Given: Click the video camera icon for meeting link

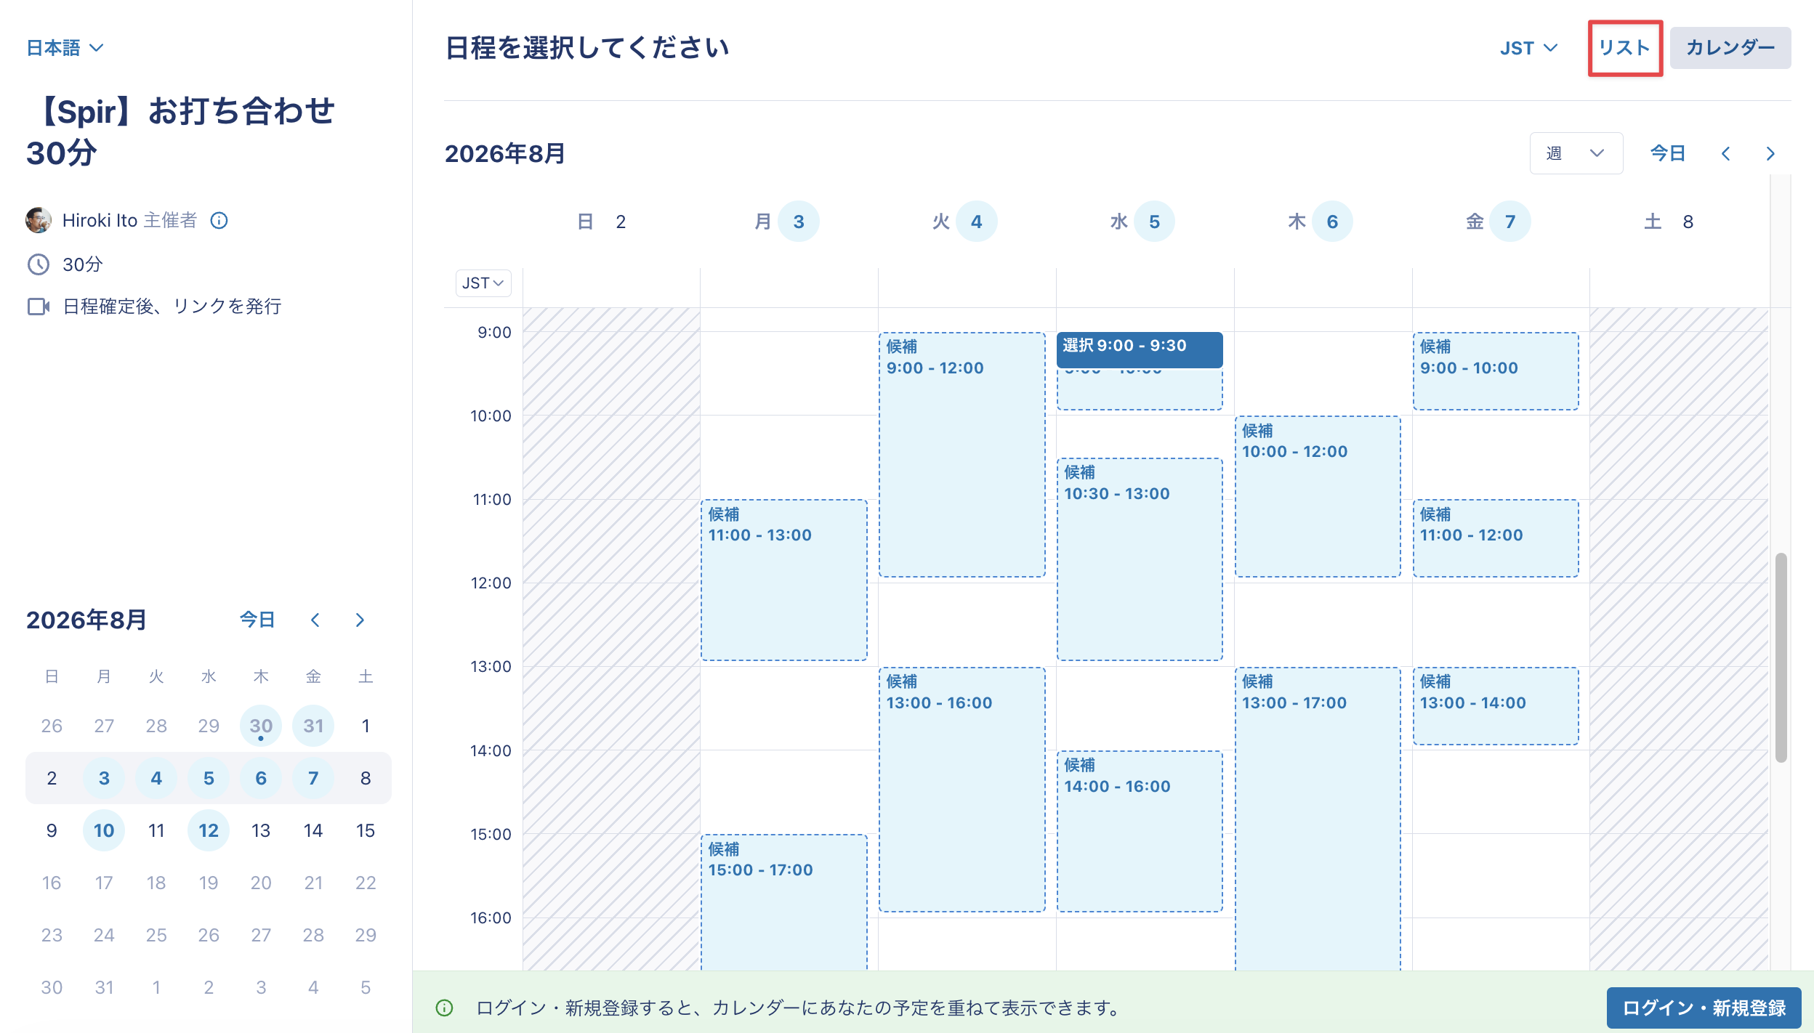Looking at the screenshot, I should click(x=39, y=307).
